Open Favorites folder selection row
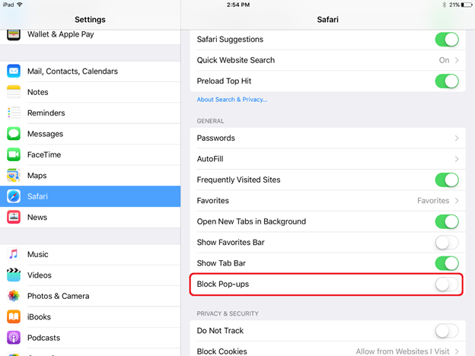Viewport: 475px width, 356px height. (328, 201)
